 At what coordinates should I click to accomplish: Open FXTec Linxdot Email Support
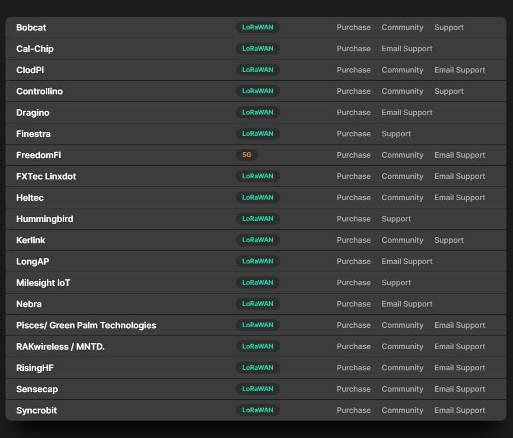click(460, 177)
